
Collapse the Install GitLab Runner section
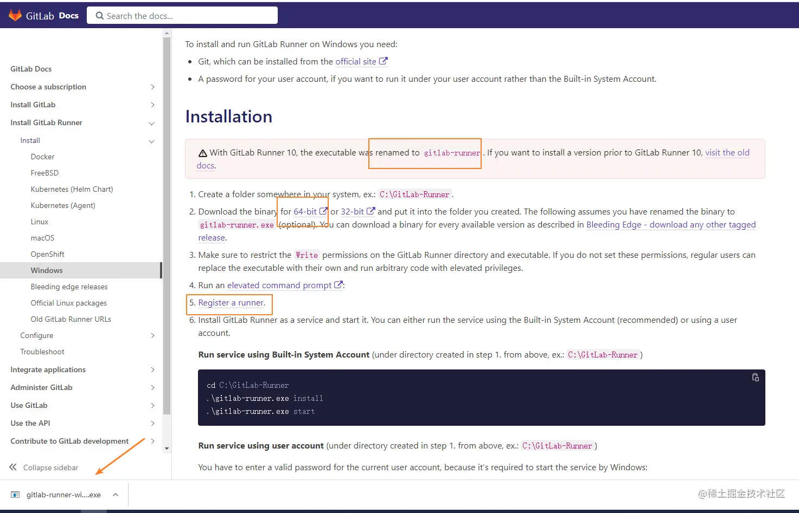tap(152, 124)
